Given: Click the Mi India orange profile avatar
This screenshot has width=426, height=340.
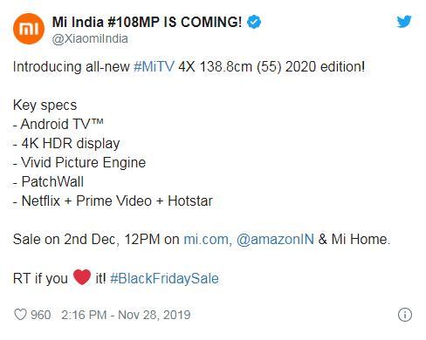Looking at the screenshot, I should [29, 29].
